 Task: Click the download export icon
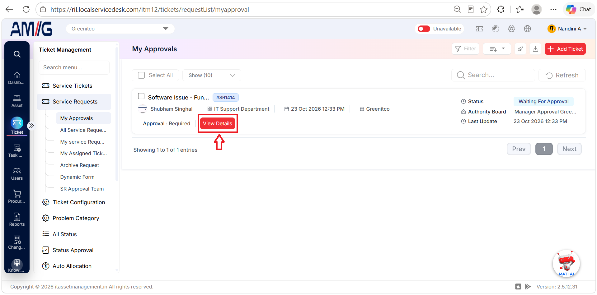tap(535, 49)
